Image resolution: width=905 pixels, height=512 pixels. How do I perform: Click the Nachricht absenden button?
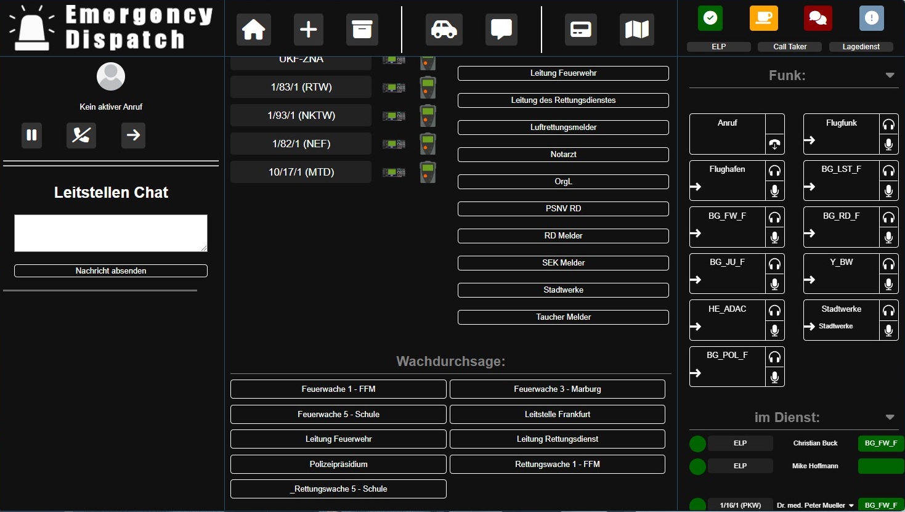pyautogui.click(x=111, y=270)
